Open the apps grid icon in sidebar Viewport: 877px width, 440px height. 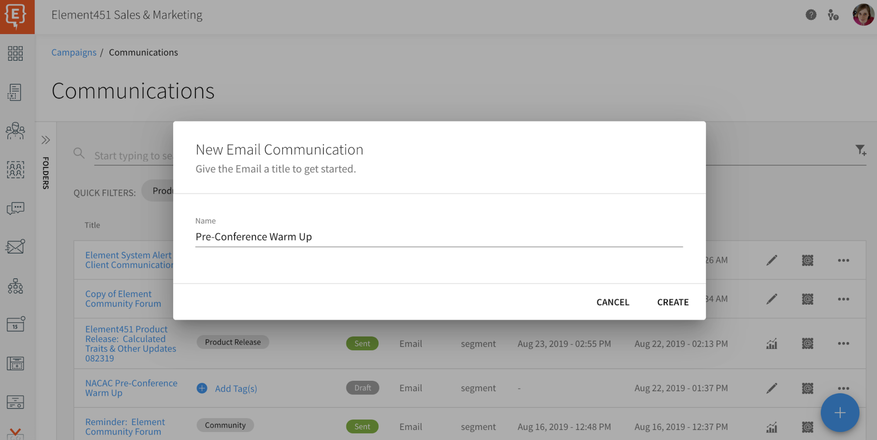(x=15, y=53)
